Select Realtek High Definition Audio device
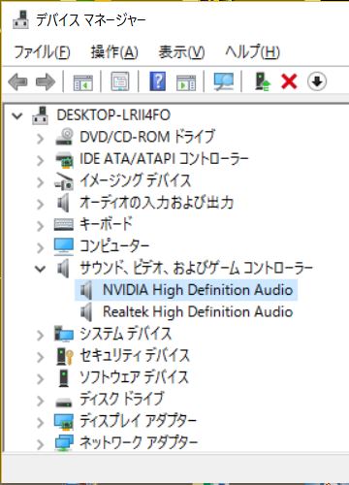 tap(198, 311)
